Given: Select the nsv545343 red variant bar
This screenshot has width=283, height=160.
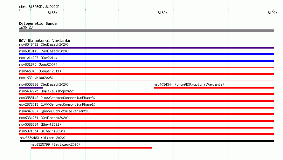Looking at the screenshot, I should tap(146, 74).
